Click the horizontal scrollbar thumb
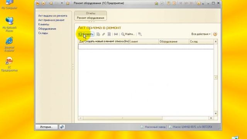 coord(123,118)
